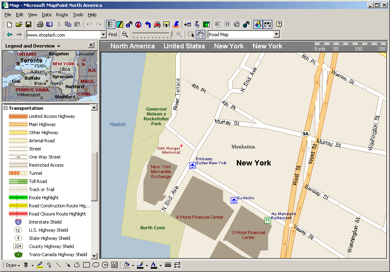390x272 pixels.
Task: Click the Find button
Action: pos(113,35)
